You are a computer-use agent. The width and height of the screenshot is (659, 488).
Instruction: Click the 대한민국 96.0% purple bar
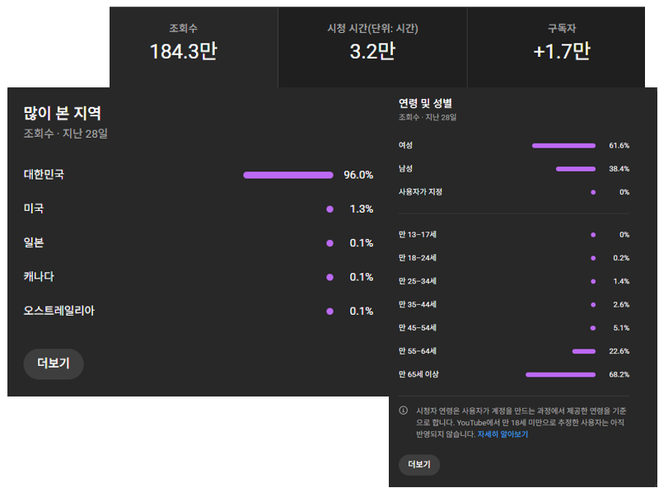(287, 175)
